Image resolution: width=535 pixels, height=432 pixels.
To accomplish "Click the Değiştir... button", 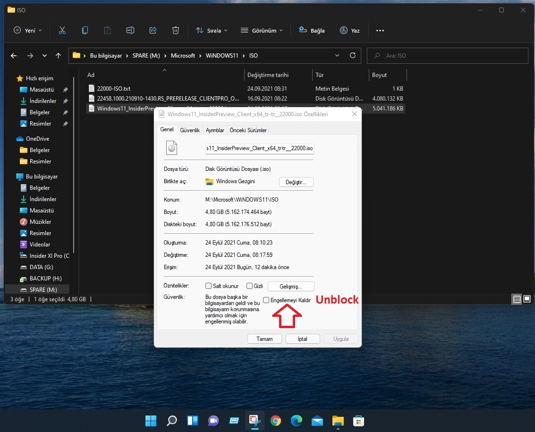I will coord(296,182).
